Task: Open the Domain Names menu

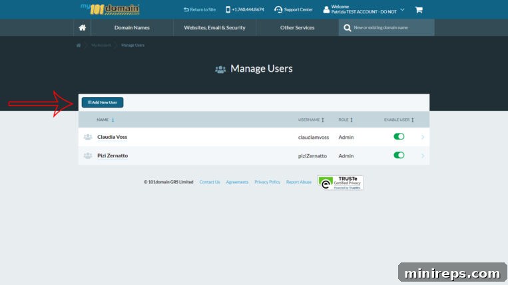Action: pyautogui.click(x=132, y=28)
